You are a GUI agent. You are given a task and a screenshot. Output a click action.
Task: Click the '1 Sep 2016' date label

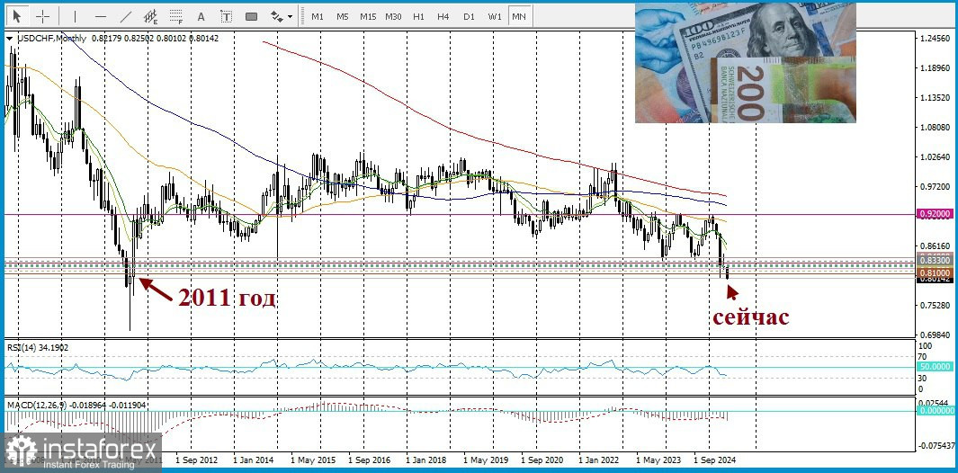point(369,460)
